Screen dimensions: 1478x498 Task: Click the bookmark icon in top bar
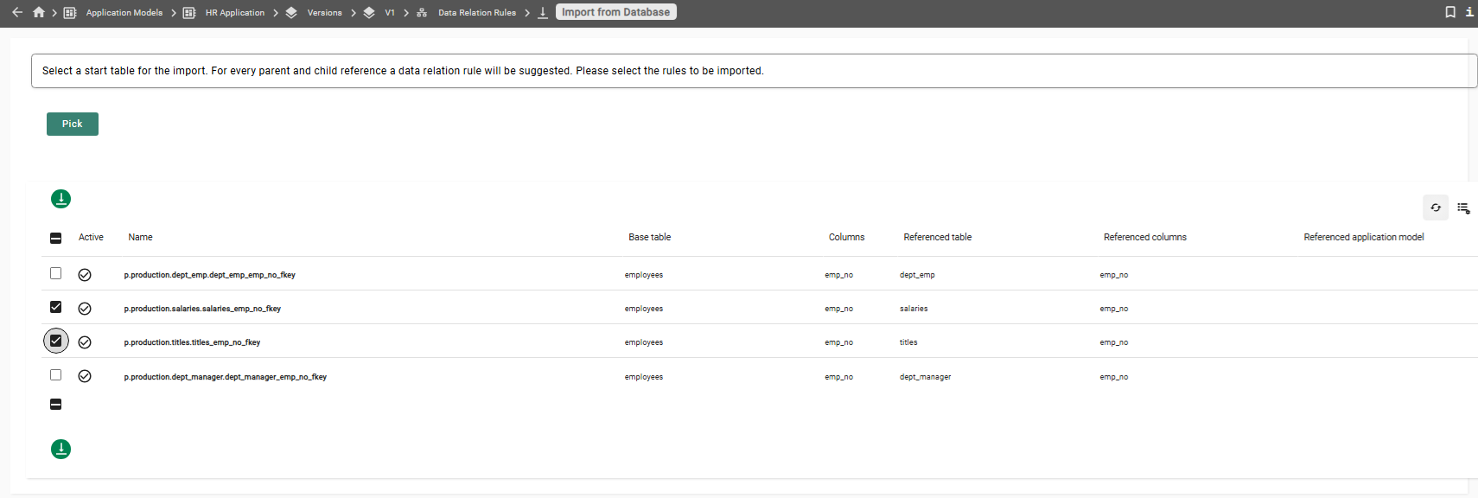[x=1450, y=12]
